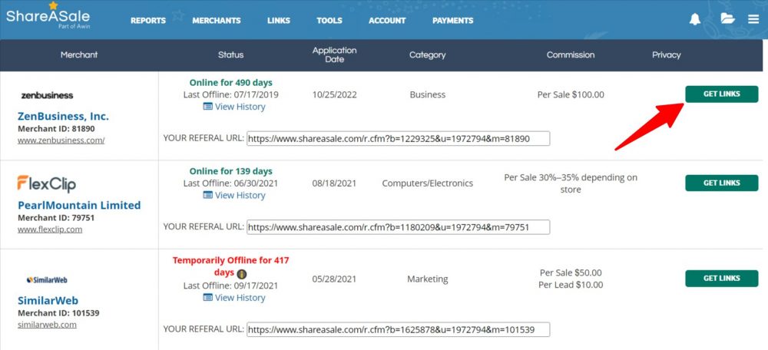Click 'Per Sale $100.00' commission
Viewport: 768px width, 350px height.
click(571, 94)
